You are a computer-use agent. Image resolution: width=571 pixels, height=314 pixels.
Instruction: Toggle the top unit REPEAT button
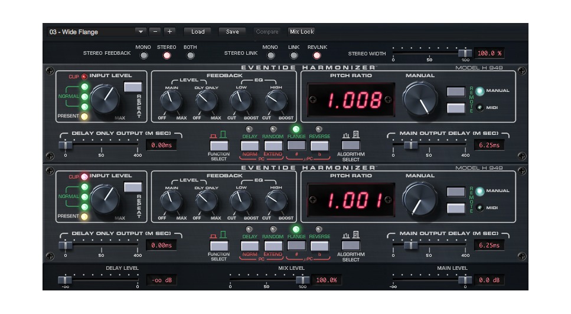133,87
